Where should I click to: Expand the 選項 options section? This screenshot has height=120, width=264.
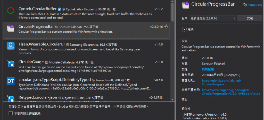(184, 29)
